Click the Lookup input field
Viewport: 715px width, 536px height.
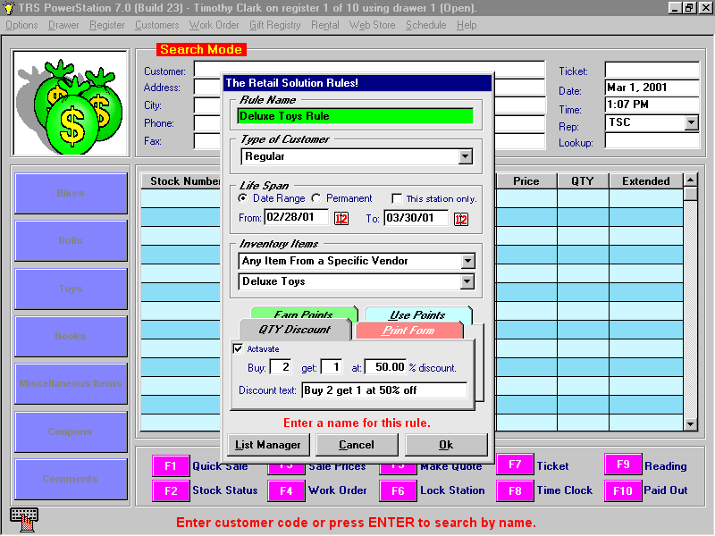click(x=652, y=141)
